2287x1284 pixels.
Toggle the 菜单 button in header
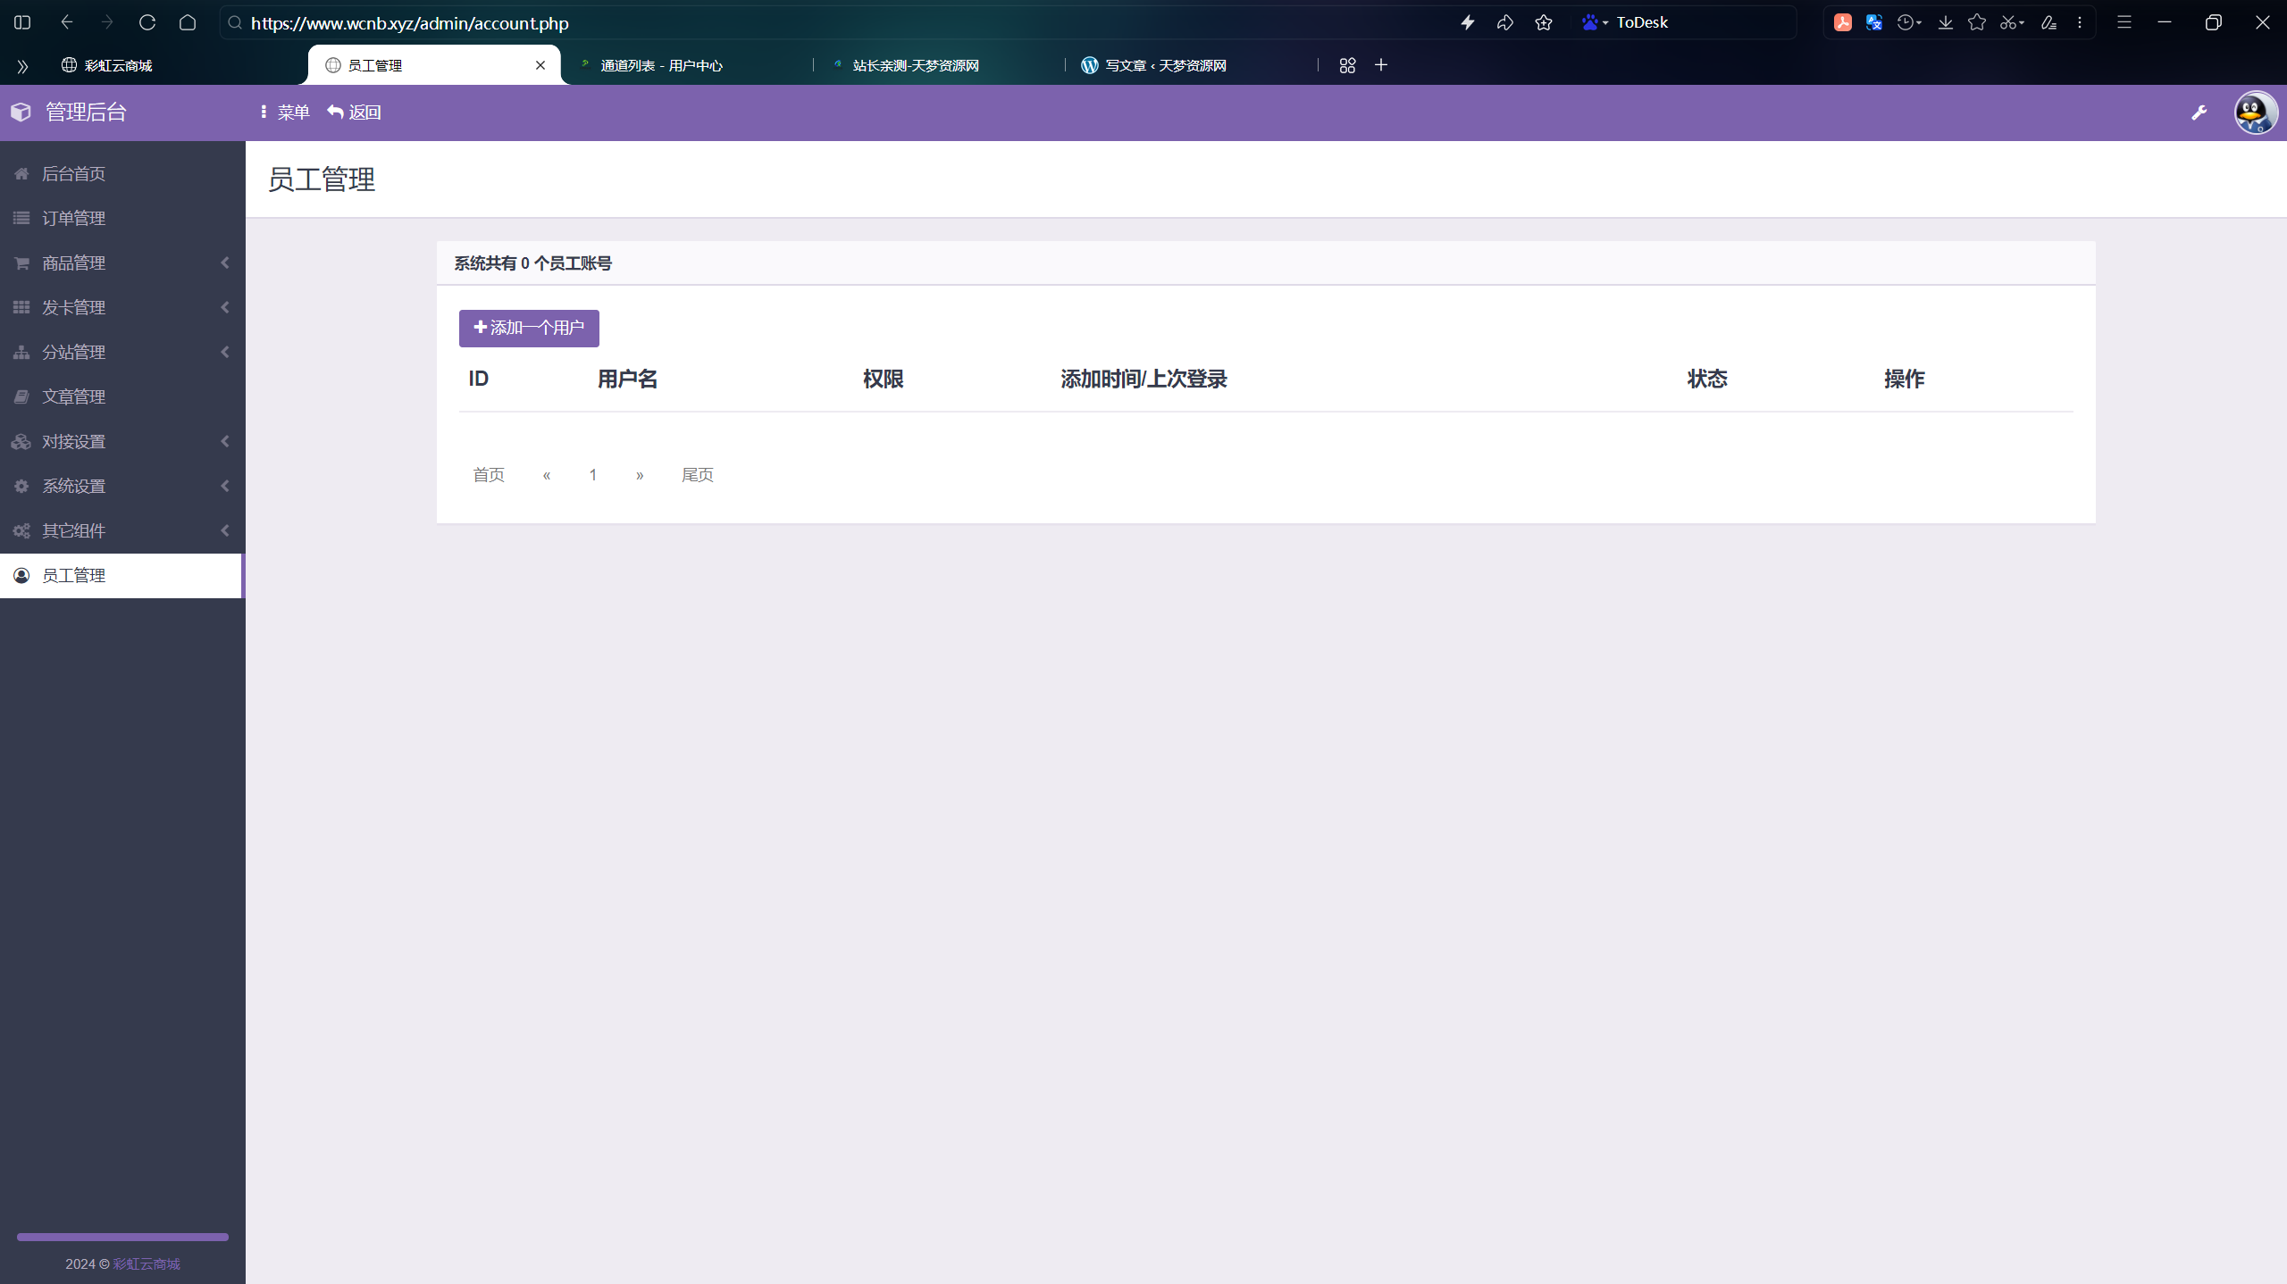tap(284, 113)
